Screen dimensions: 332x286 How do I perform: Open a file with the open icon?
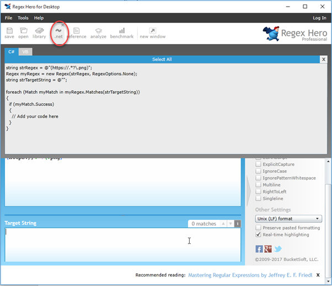pos(23,33)
